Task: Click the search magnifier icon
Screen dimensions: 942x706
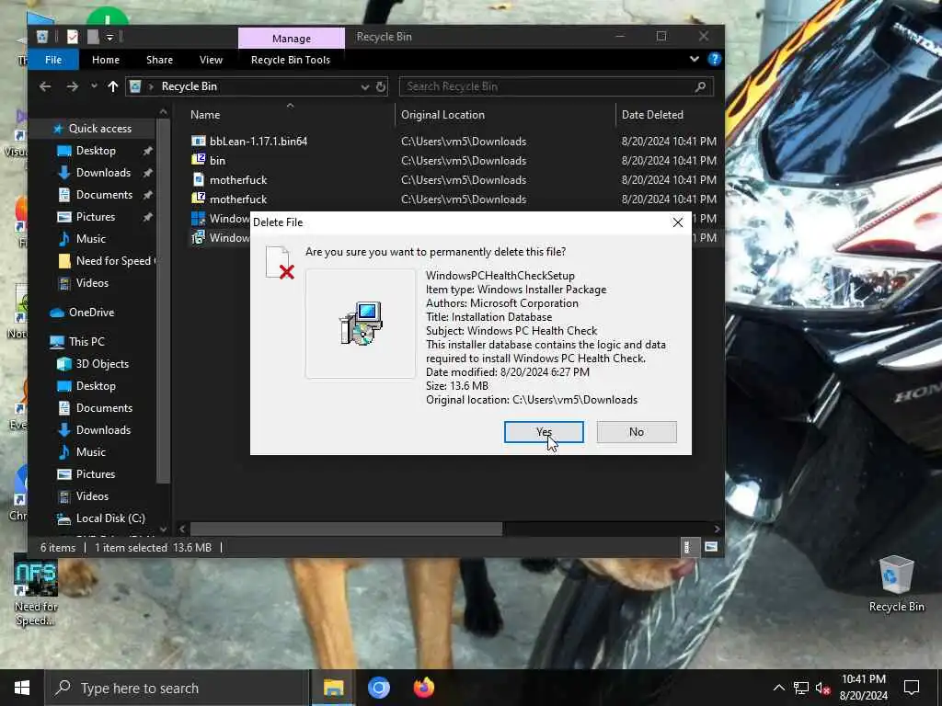Action: tap(700, 86)
